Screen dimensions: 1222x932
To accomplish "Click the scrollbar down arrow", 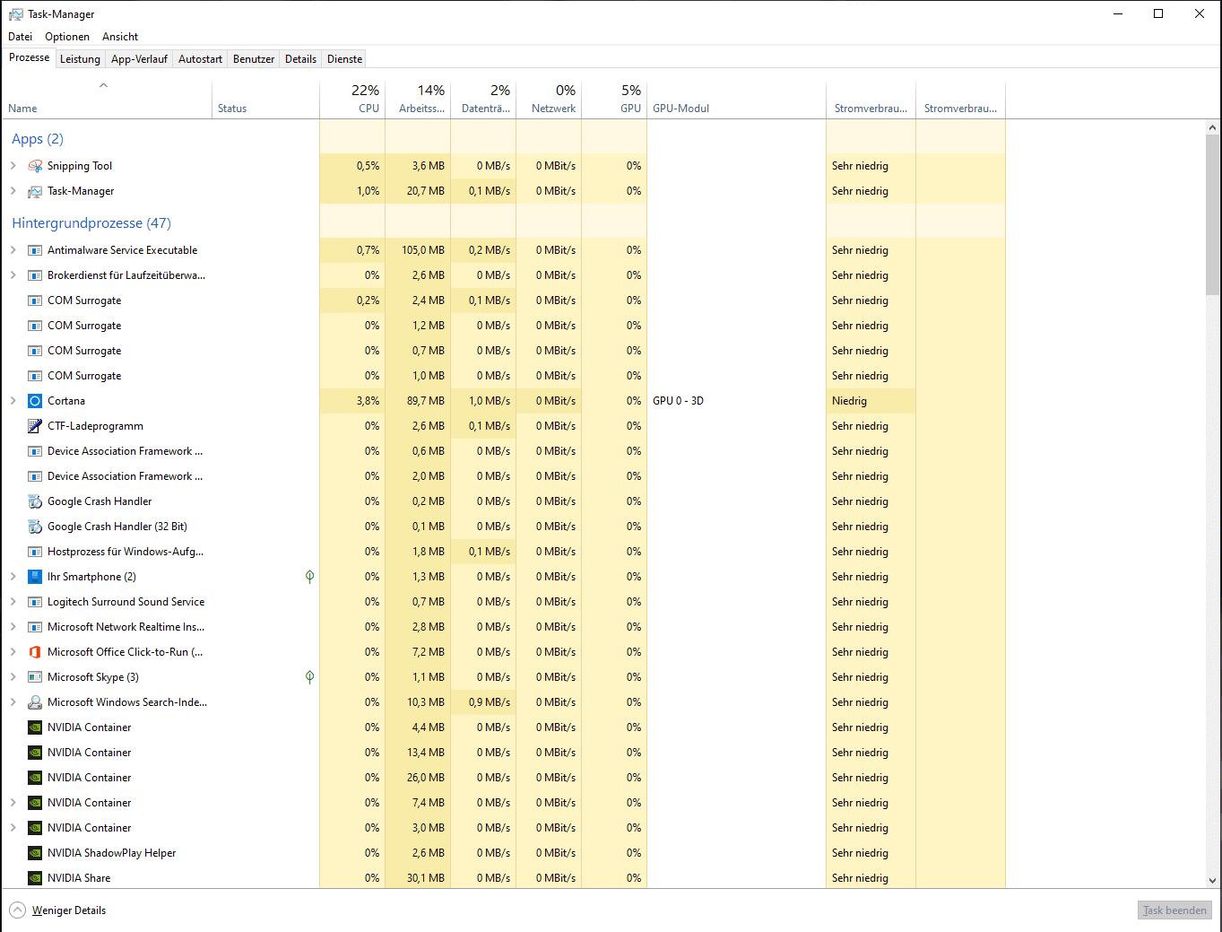I will [1212, 881].
